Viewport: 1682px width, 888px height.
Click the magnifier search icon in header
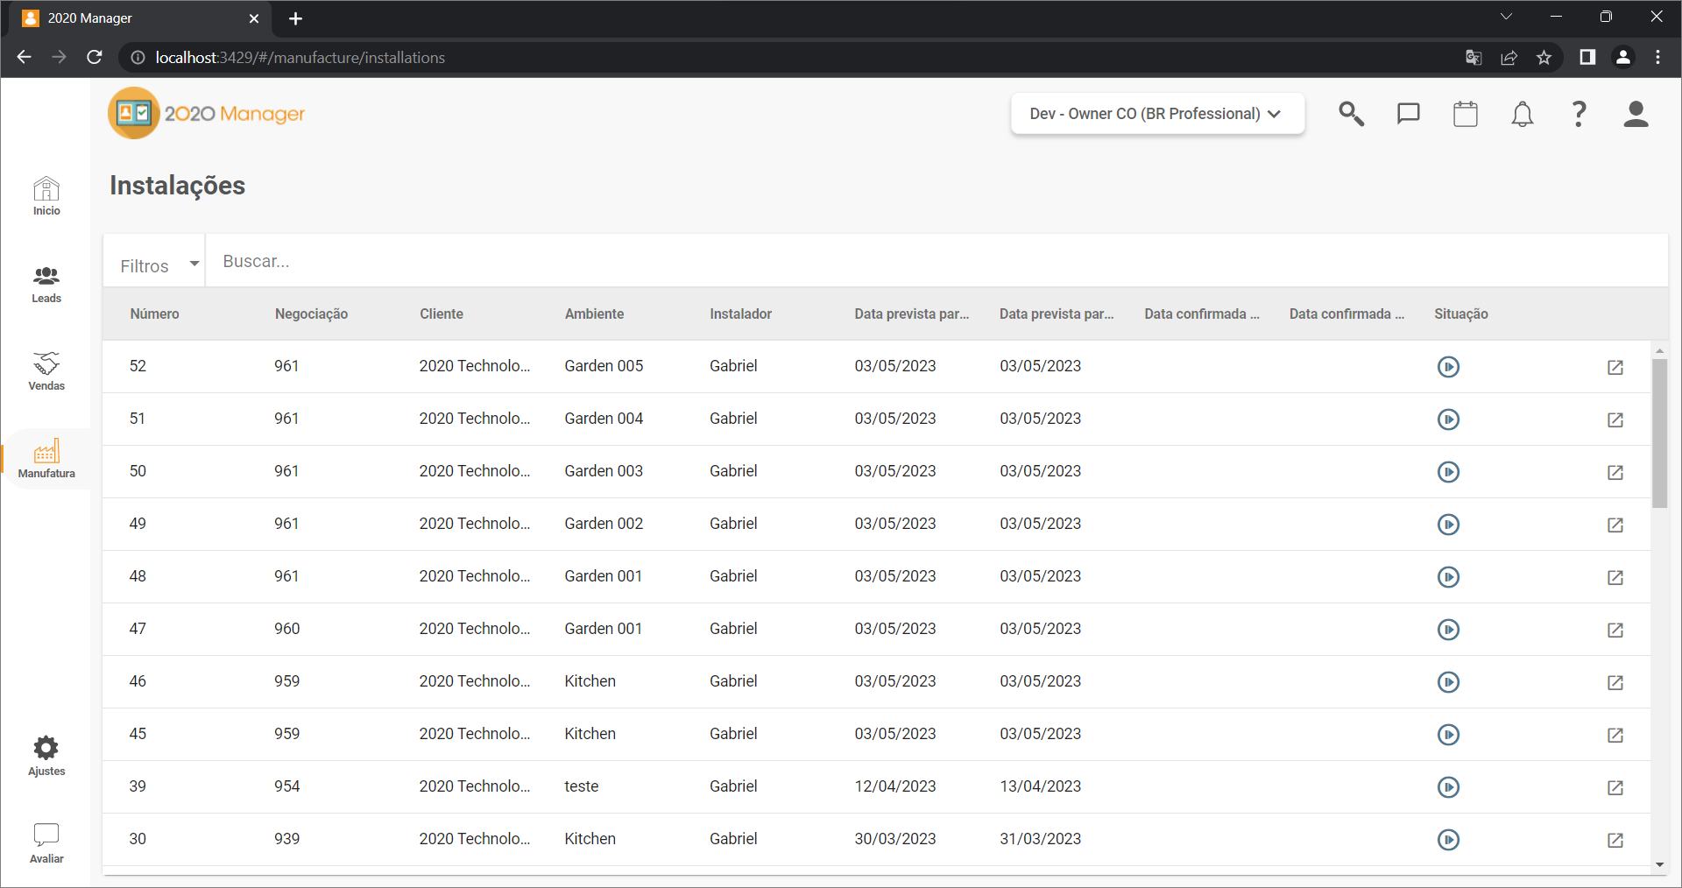1351,114
